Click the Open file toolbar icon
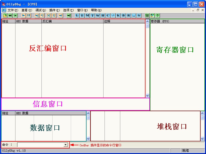The width and height of the screenshot is (206, 154). (x=5, y=16)
